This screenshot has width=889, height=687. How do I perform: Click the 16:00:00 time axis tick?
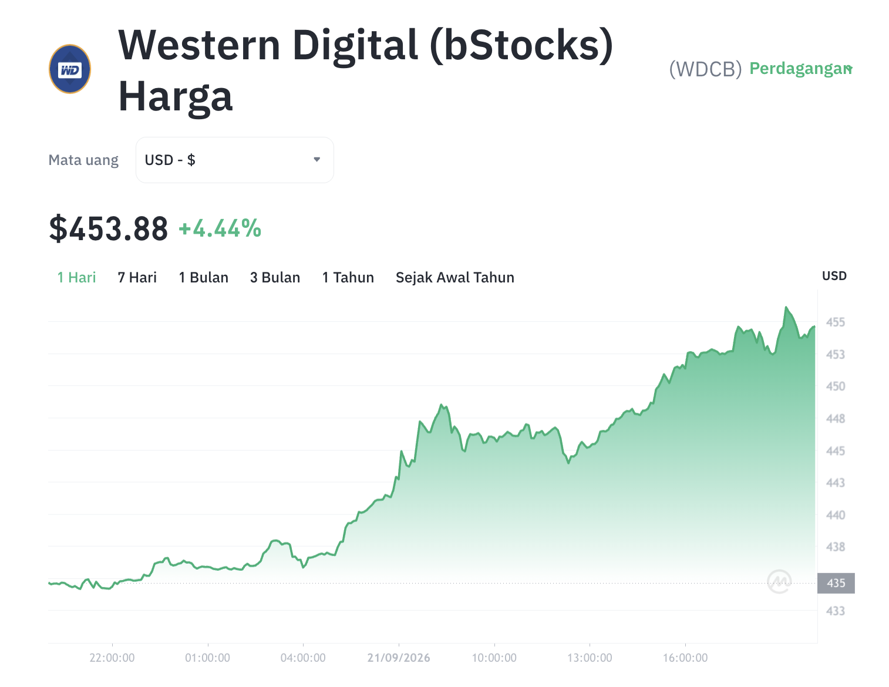[x=685, y=658]
